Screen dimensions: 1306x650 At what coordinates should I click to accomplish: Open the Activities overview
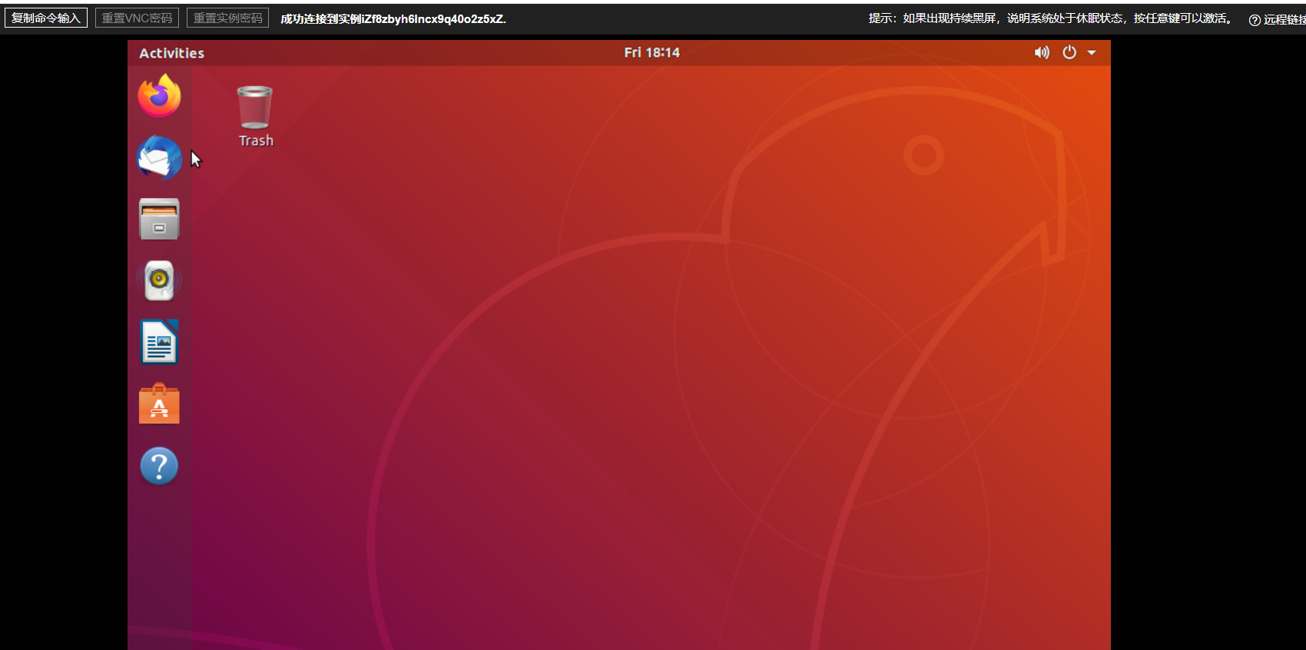(x=171, y=53)
